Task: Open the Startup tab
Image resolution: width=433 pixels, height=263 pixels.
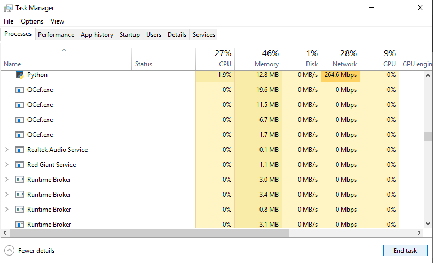Action: (129, 35)
